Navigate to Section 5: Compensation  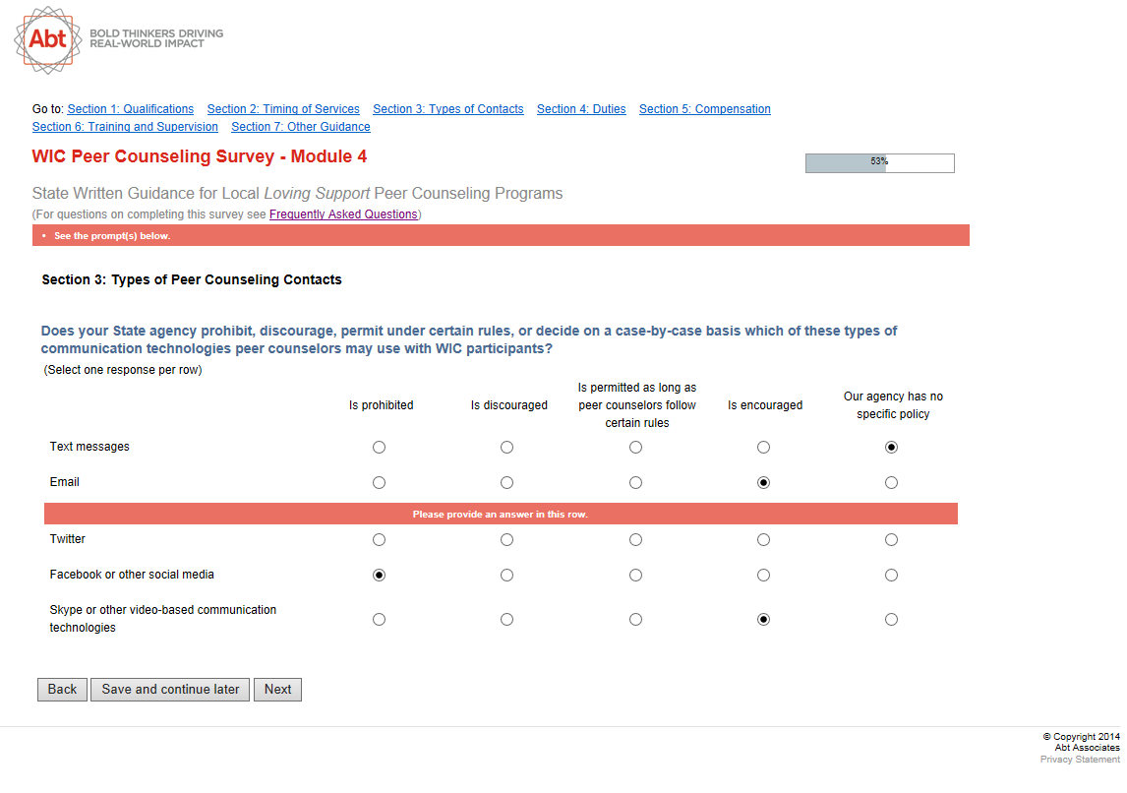(704, 109)
